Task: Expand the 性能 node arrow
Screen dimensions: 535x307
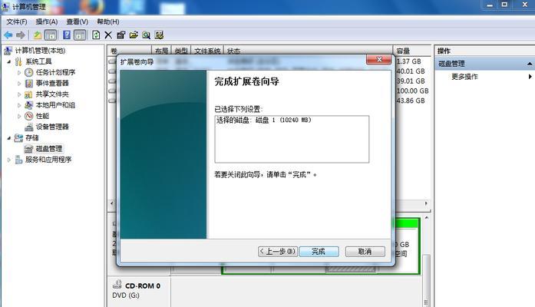Action: [19, 117]
